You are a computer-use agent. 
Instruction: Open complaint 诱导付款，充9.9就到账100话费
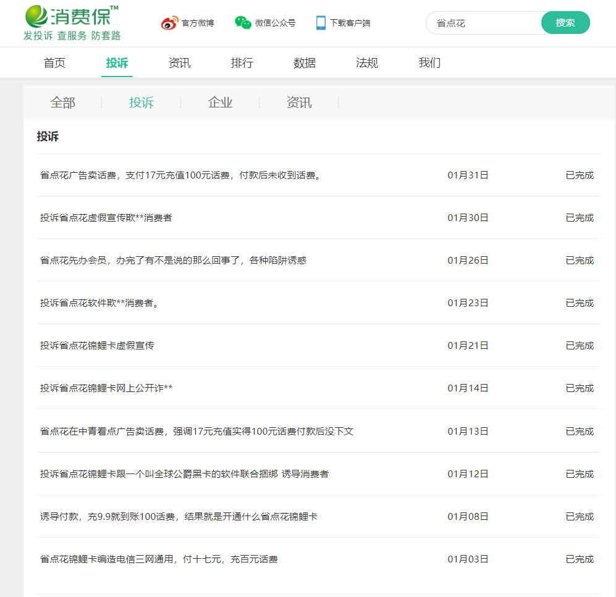pyautogui.click(x=179, y=517)
